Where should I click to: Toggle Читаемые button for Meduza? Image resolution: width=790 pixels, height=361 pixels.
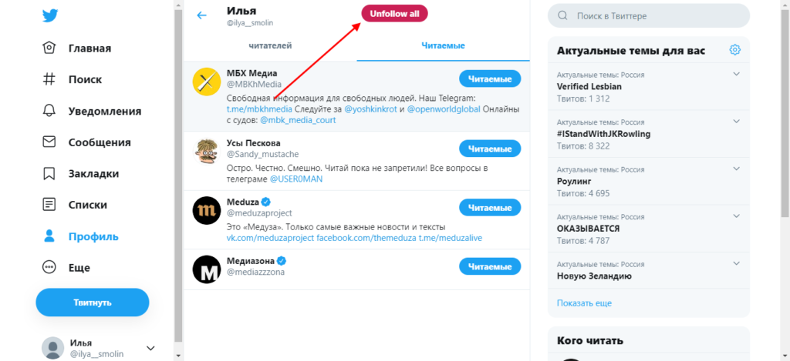(x=490, y=207)
